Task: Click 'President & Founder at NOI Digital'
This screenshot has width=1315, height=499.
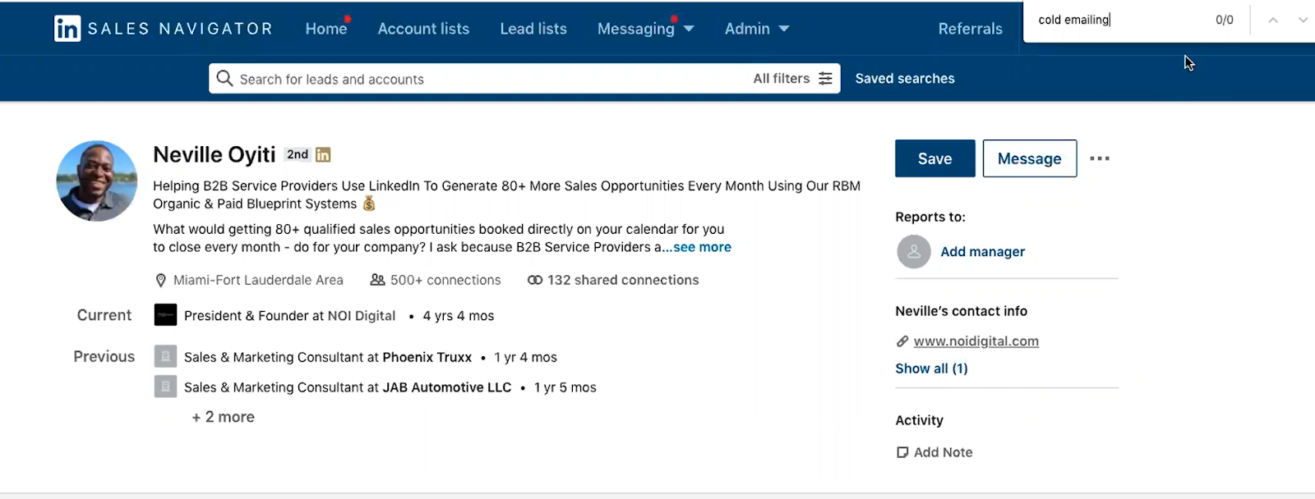Action: click(x=289, y=316)
